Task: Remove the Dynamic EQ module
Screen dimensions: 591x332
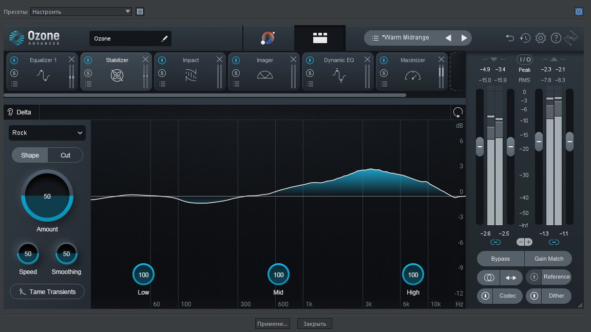Action: (367, 60)
